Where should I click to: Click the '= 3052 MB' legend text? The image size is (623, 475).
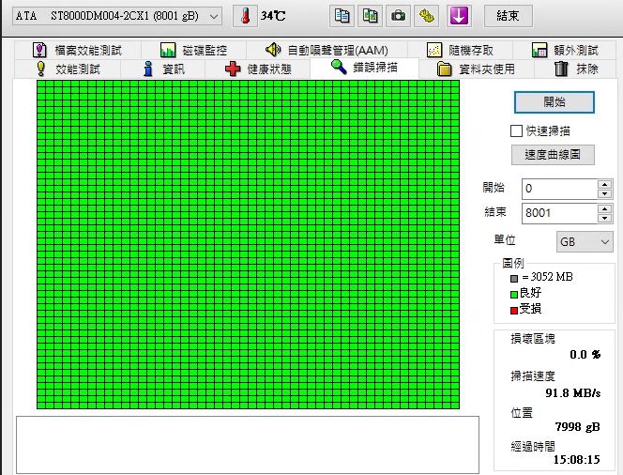tap(548, 277)
